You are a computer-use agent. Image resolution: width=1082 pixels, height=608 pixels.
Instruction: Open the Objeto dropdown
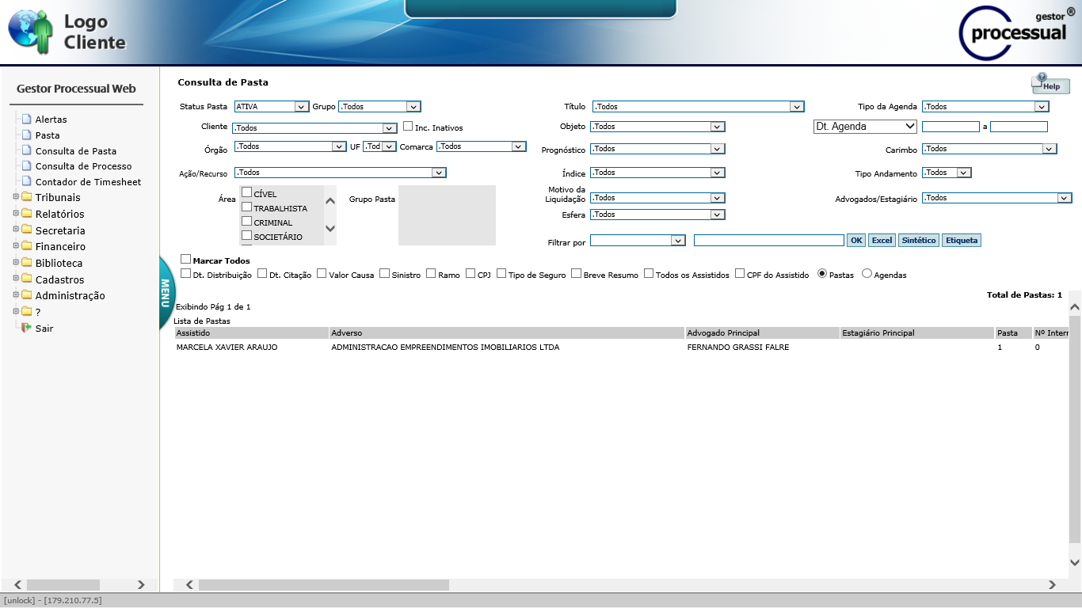[x=657, y=127]
